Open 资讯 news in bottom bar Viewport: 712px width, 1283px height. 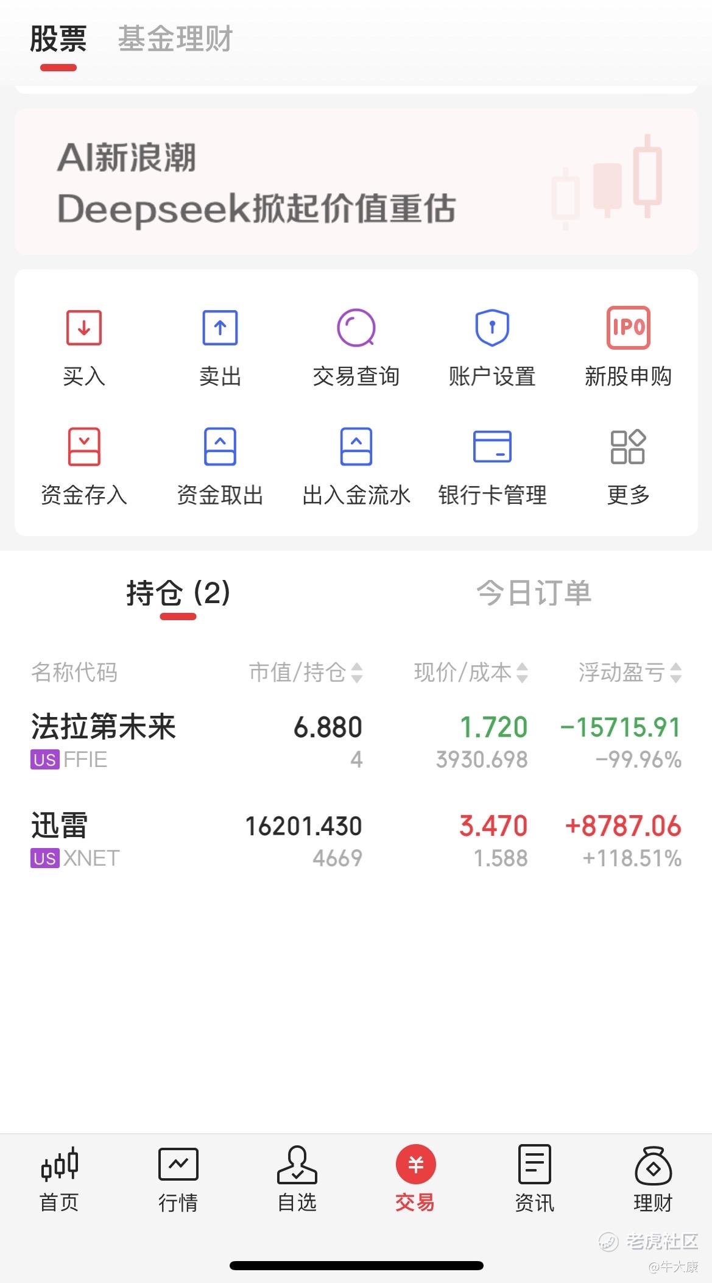(534, 1179)
